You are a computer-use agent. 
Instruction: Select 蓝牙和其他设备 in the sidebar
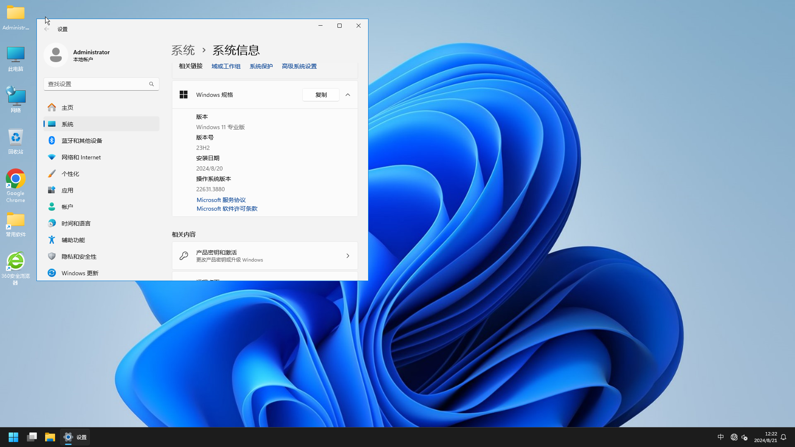(x=101, y=141)
